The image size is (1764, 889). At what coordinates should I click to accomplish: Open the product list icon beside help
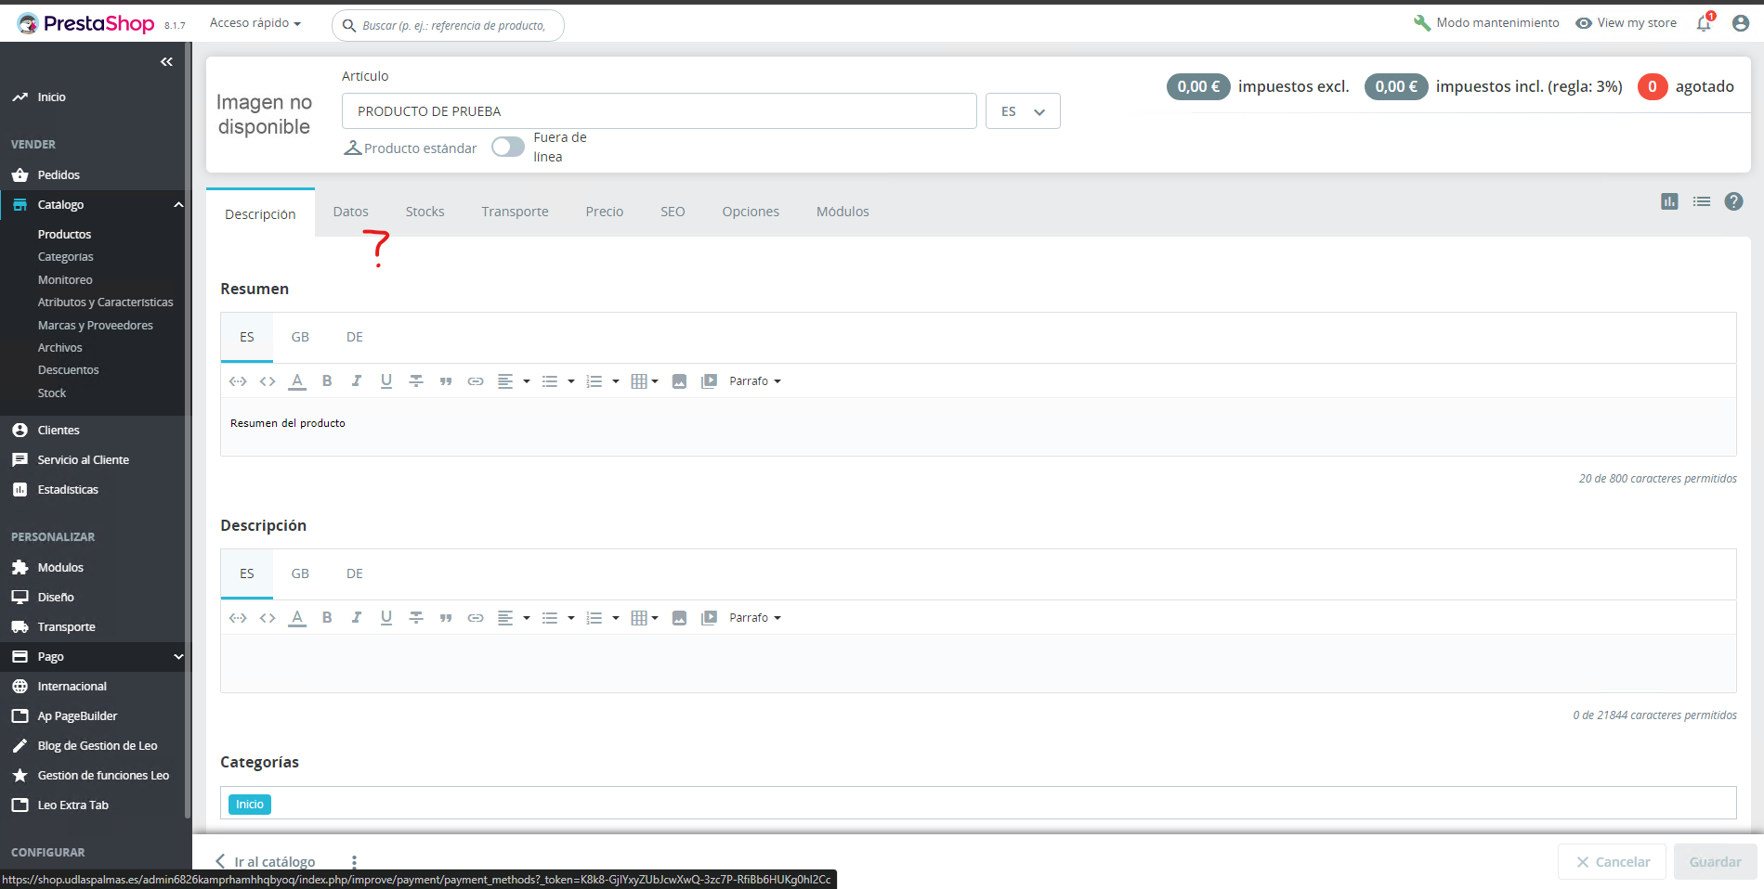pos(1702,201)
